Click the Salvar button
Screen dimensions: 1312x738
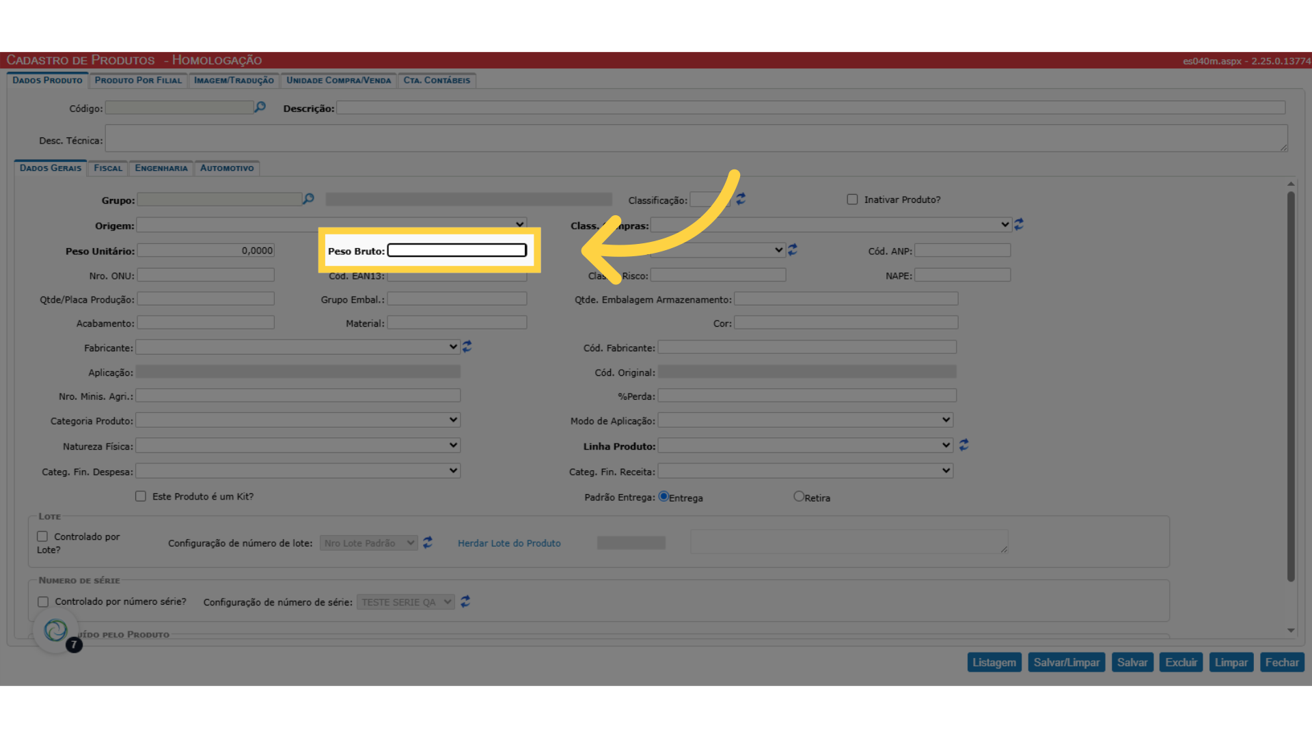[1132, 662]
